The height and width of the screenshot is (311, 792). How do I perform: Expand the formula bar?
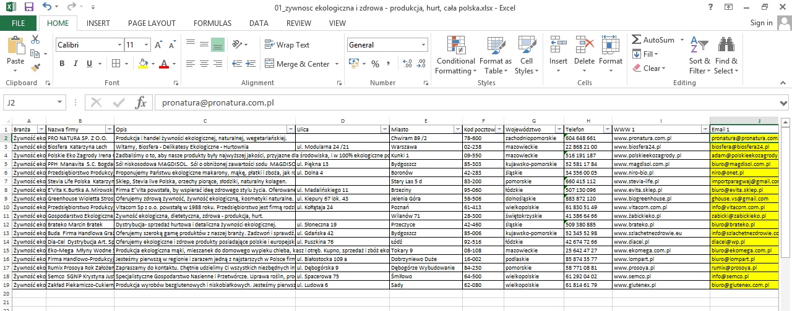(x=784, y=103)
